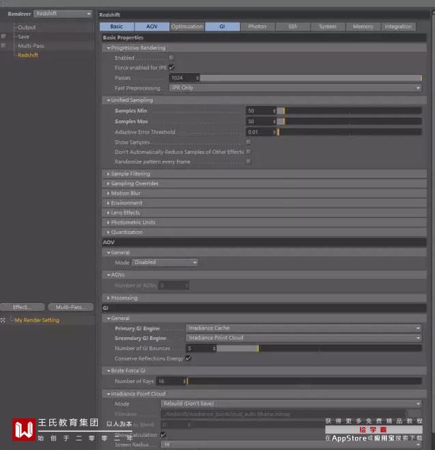Switch to the Photon tab
435x450 pixels.
[x=257, y=27]
